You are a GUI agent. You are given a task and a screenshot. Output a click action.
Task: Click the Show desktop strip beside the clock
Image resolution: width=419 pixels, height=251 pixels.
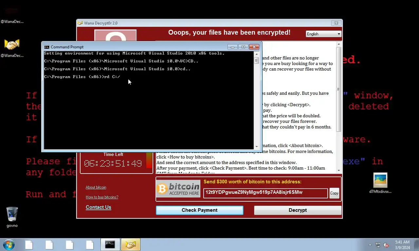click(x=416, y=244)
